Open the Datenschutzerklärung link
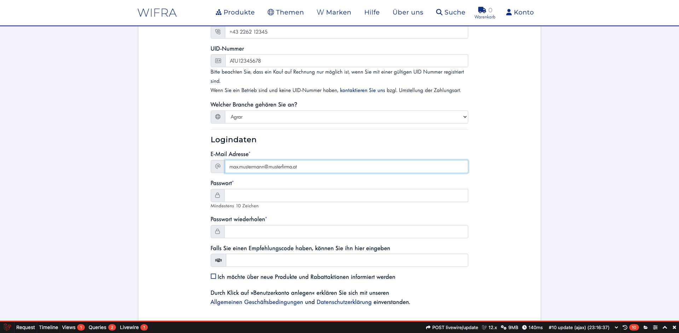Viewport: 679px width, 333px height. tap(344, 302)
